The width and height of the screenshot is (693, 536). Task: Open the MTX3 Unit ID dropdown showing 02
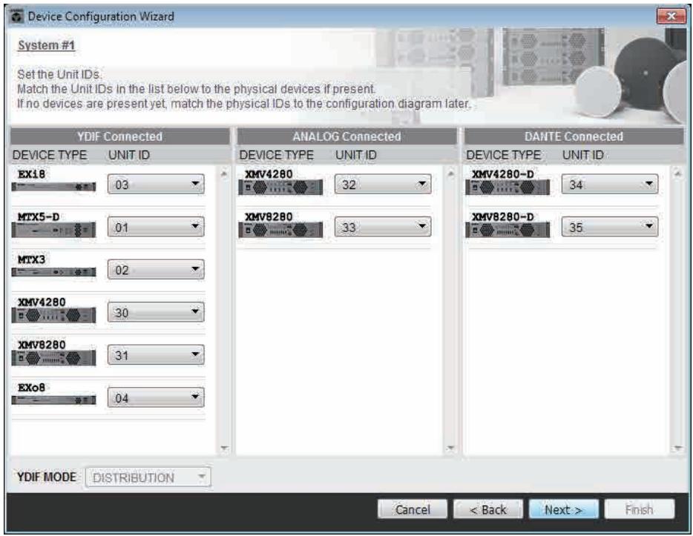coord(156,269)
